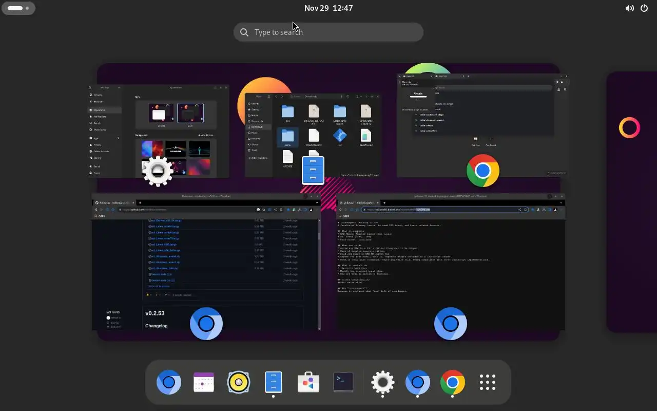Click the Files window search magnifier icon
This screenshot has width=657, height=411.
pyautogui.click(x=348, y=97)
